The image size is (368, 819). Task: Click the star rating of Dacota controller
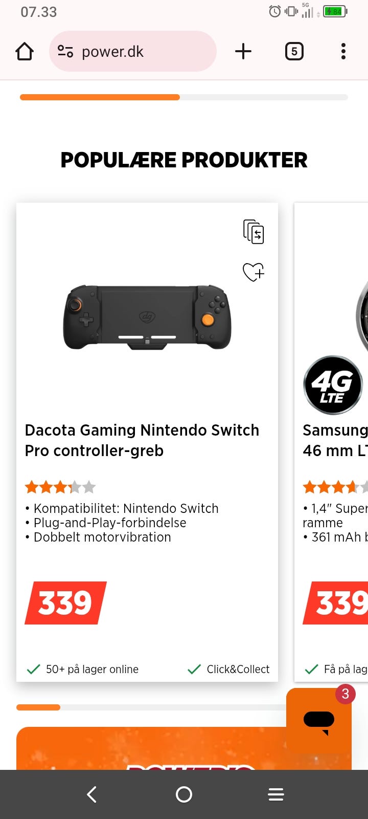pos(60,487)
